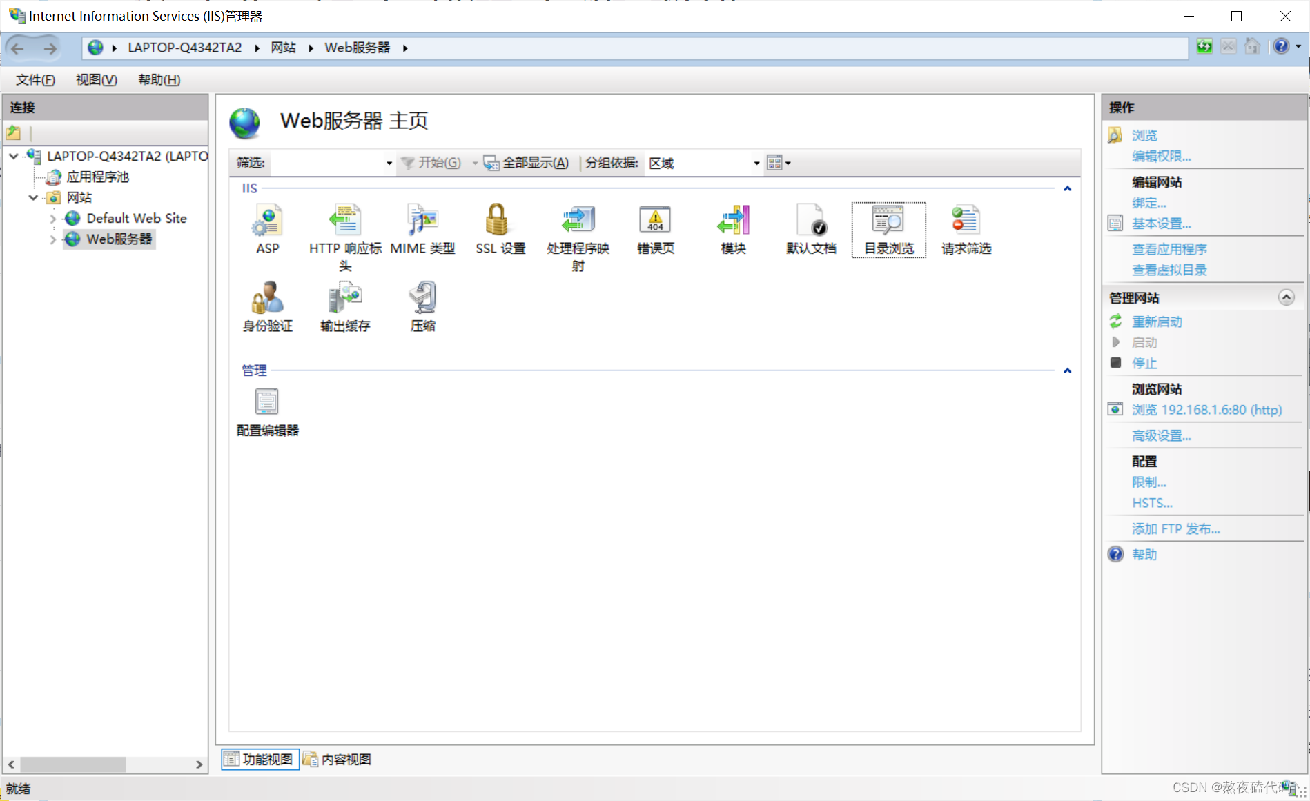1310x801 pixels.
Task: Collapse LAPTOP-Q4342TA2 tree node
Action: coord(14,157)
